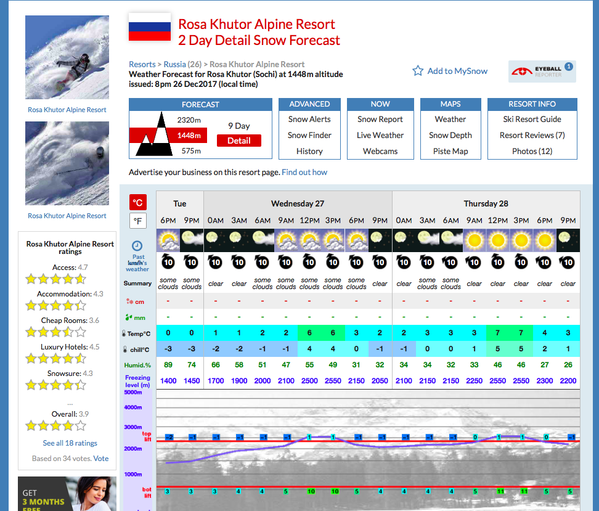Click the Russian flag icon

(x=149, y=27)
